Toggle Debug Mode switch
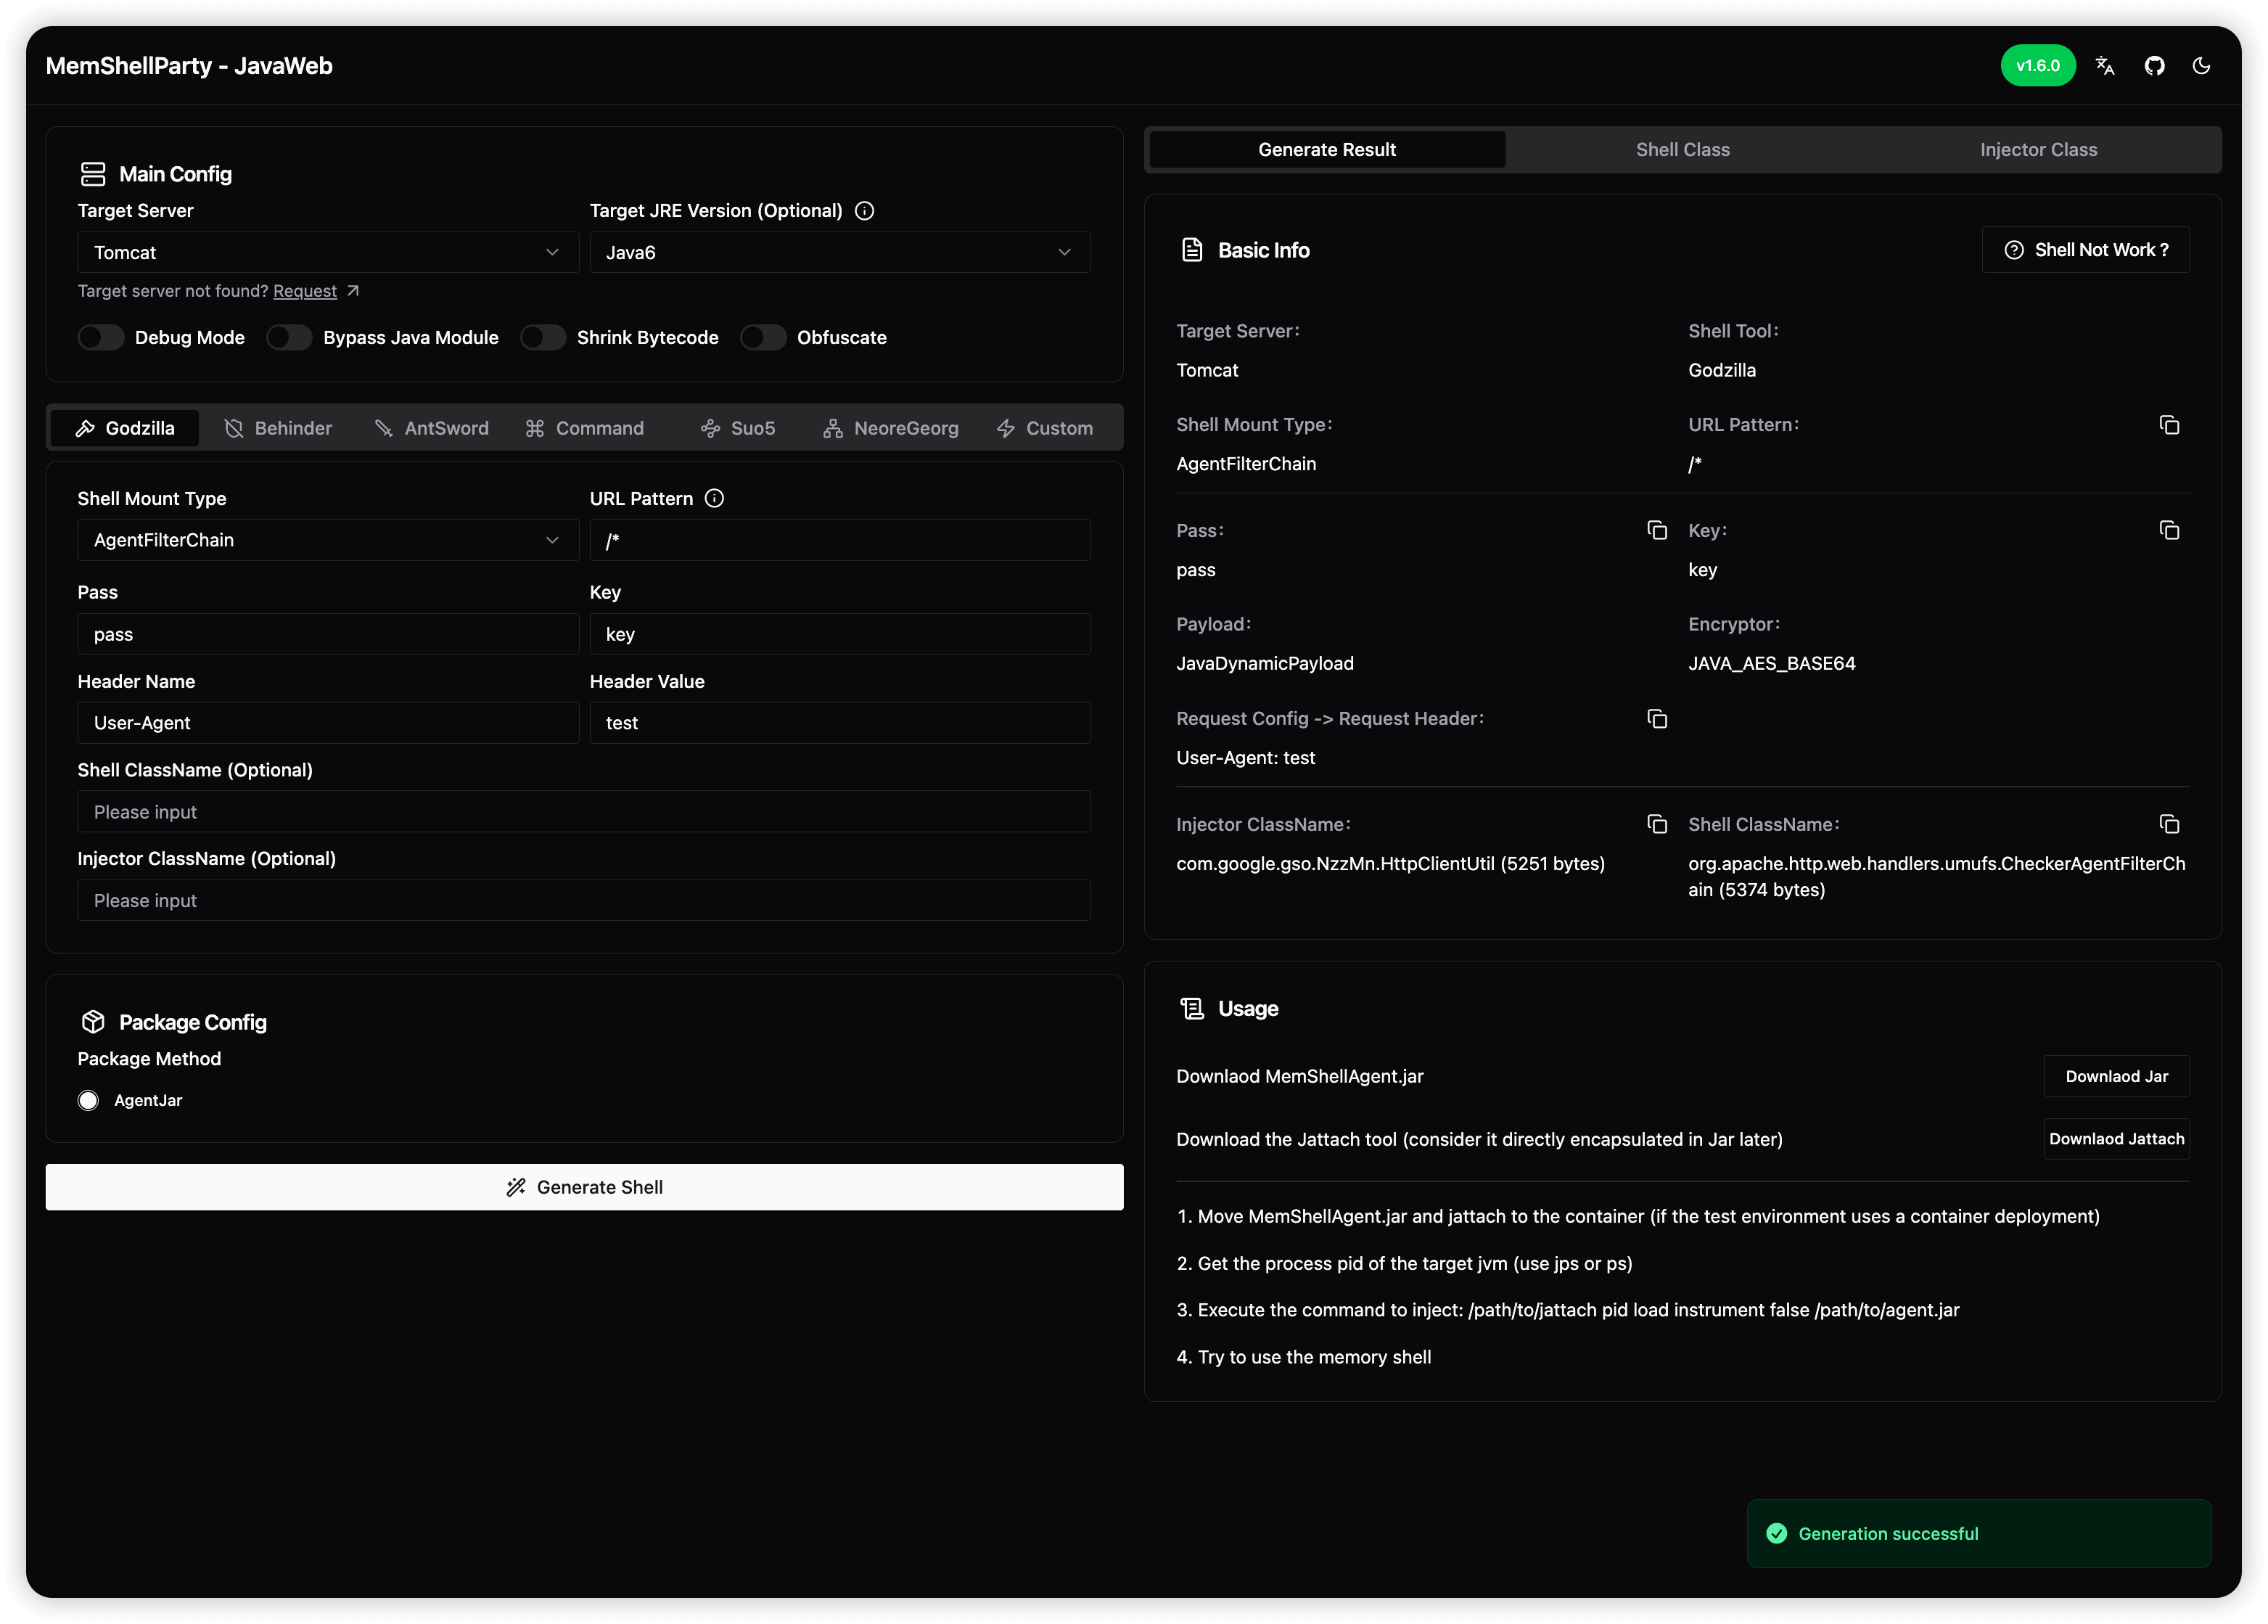Screen dimensions: 2268x1624 tap(101, 338)
